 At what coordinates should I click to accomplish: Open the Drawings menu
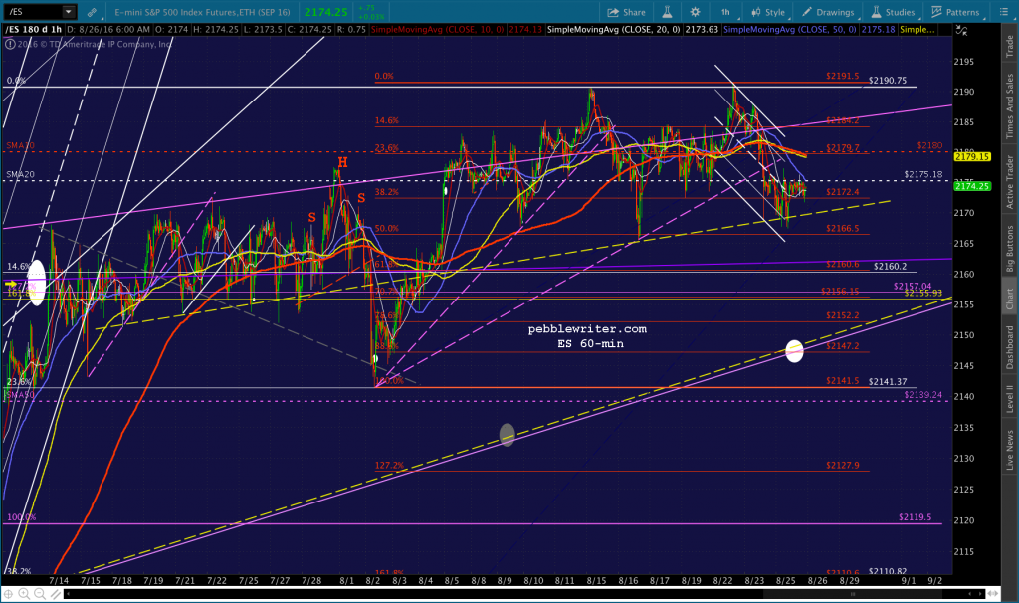click(828, 12)
